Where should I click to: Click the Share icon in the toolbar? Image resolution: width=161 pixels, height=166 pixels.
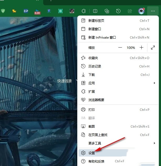pos(130,11)
